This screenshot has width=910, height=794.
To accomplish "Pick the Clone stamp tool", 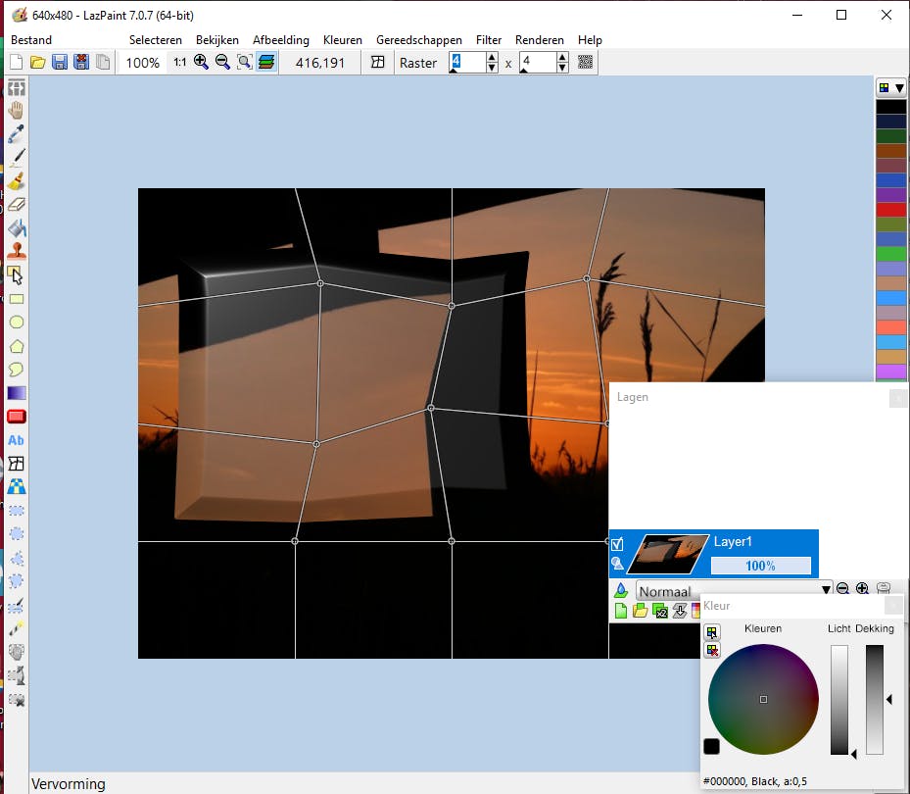I will (x=16, y=250).
